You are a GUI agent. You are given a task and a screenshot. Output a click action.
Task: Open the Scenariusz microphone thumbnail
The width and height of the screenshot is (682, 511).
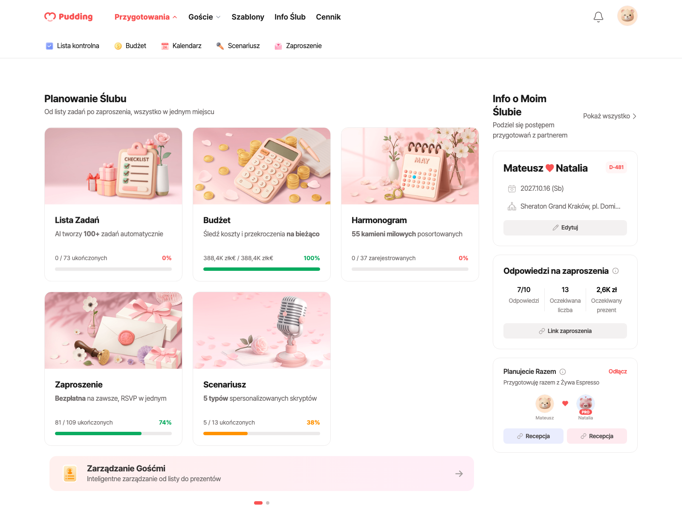[262, 330]
